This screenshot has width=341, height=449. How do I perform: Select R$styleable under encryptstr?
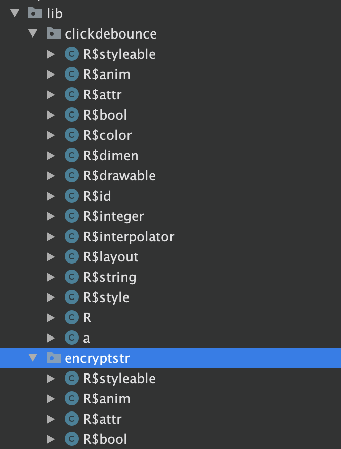[x=119, y=379]
